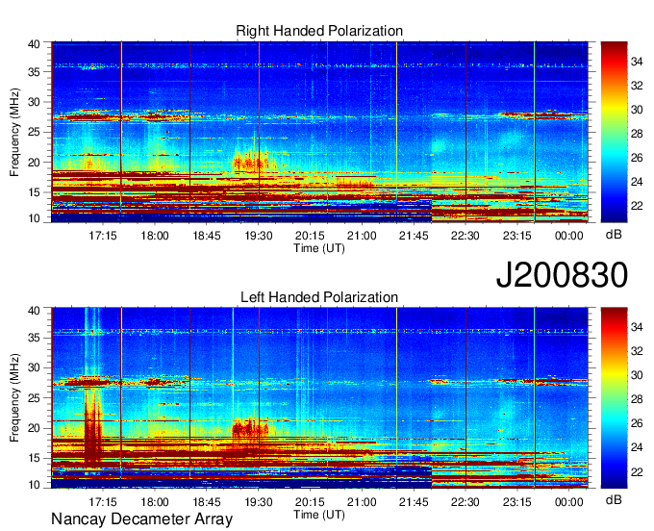Click the 26 dB value on Left Handed colorbar

point(637,423)
